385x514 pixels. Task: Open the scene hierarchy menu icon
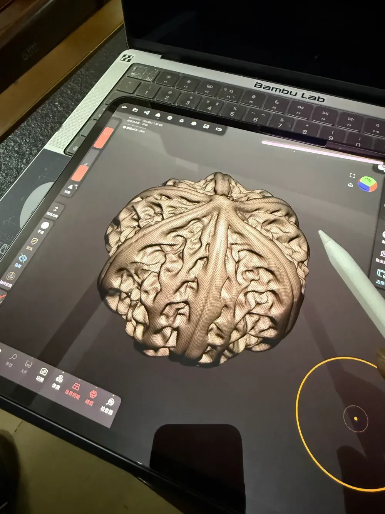click(x=146, y=113)
